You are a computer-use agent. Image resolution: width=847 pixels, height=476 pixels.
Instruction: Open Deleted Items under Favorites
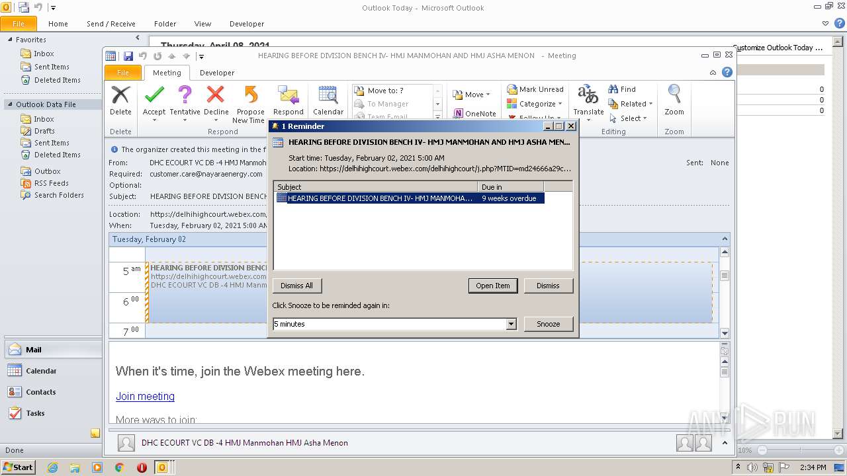pyautogui.click(x=58, y=80)
